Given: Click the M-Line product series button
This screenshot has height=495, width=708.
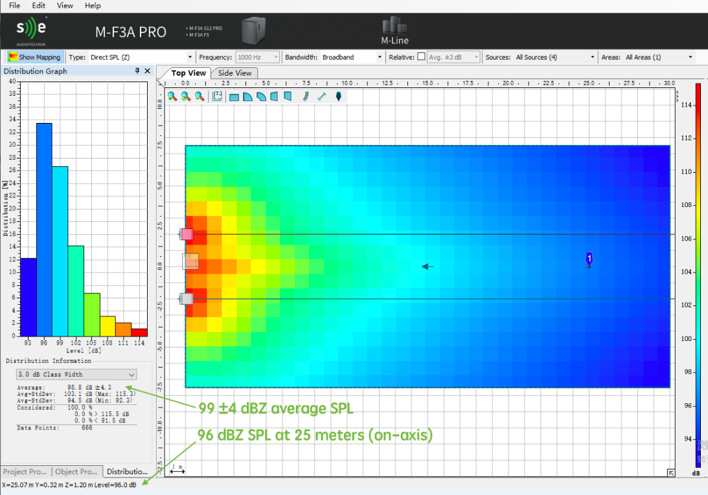Looking at the screenshot, I should point(394,31).
